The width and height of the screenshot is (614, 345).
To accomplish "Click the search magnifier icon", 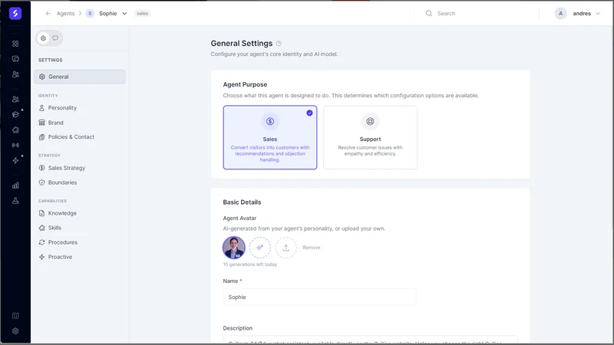I will (x=429, y=13).
